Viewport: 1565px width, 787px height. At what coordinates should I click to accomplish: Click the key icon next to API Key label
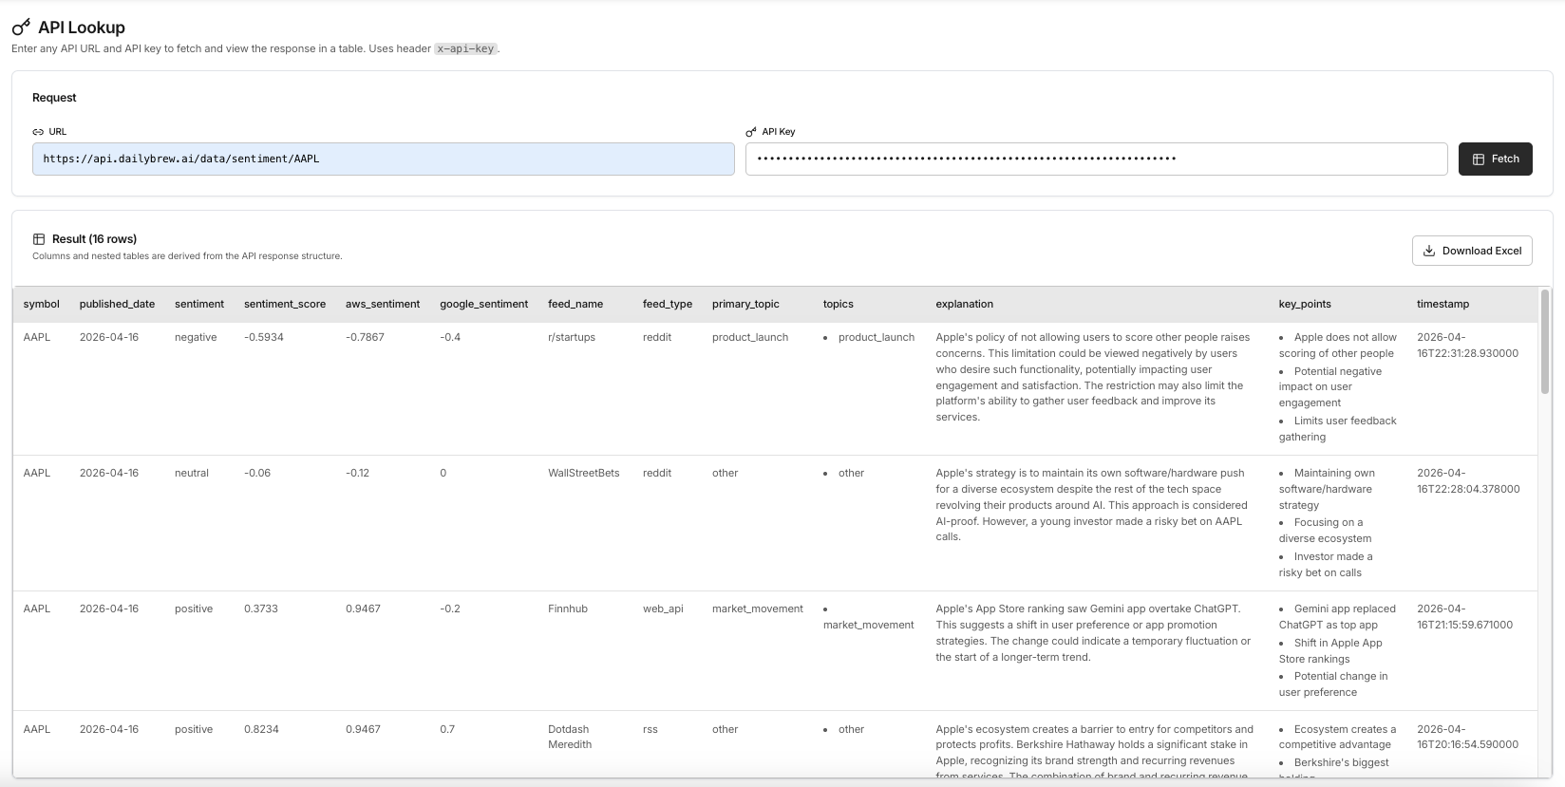751,132
